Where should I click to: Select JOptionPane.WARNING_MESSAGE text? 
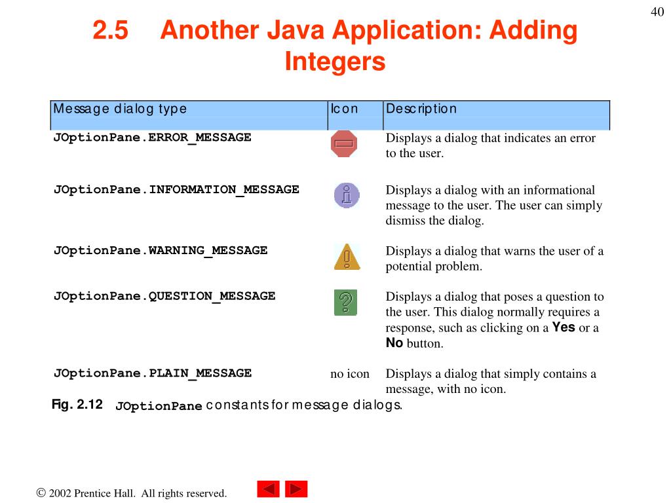[161, 251]
